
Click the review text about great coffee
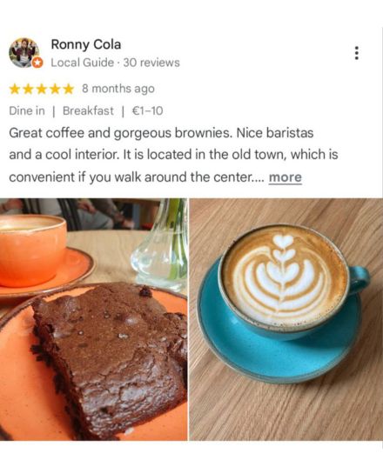(173, 155)
